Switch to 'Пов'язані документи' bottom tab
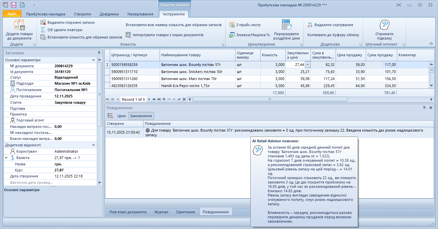 pyautogui.click(x=128, y=212)
